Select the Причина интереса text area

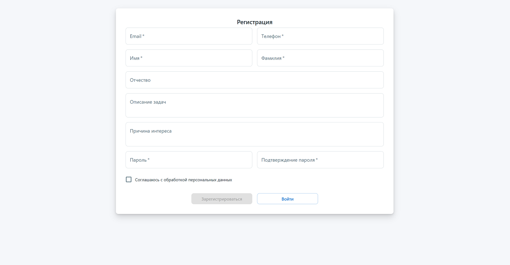pos(254,135)
